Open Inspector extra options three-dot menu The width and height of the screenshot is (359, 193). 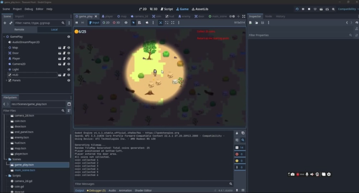click(x=269, y=23)
